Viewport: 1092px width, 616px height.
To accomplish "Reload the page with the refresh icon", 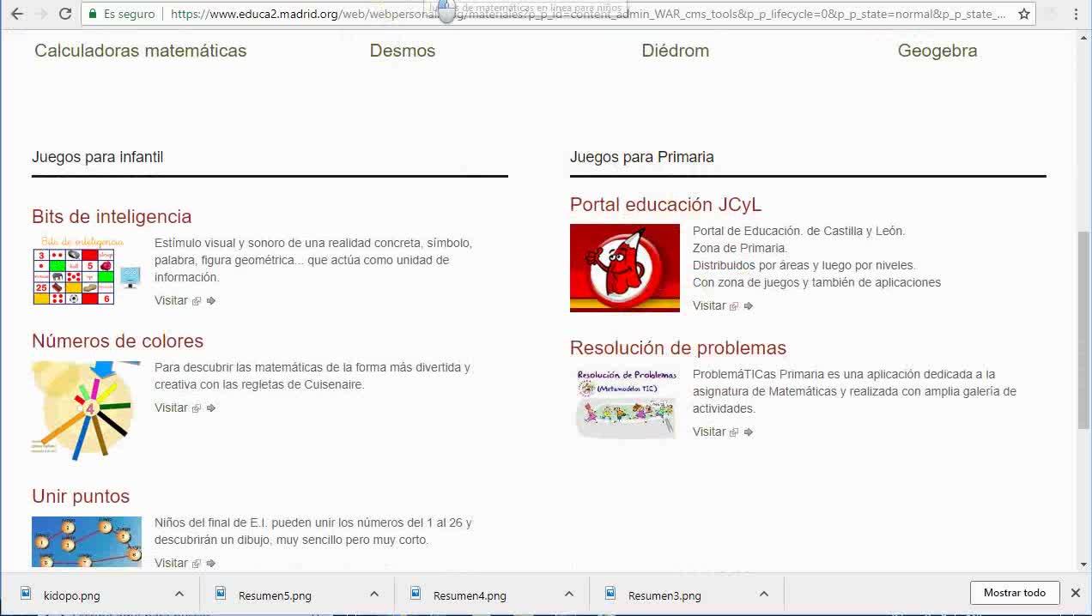I will (65, 14).
